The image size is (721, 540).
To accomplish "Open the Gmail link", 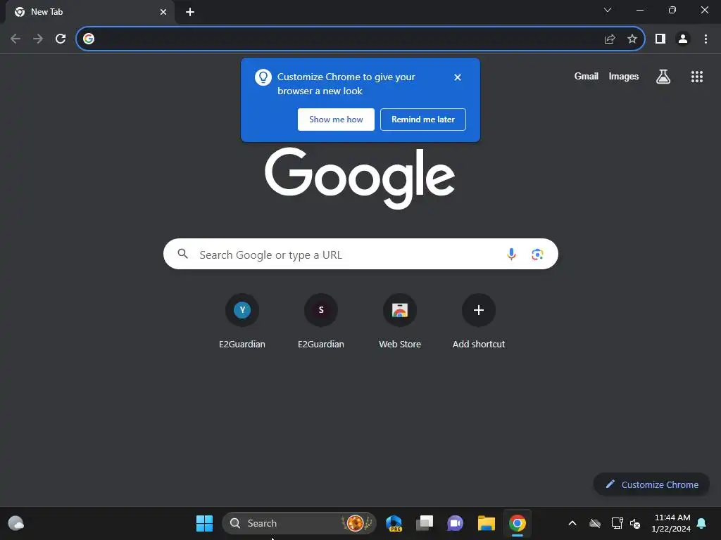I will pyautogui.click(x=587, y=76).
